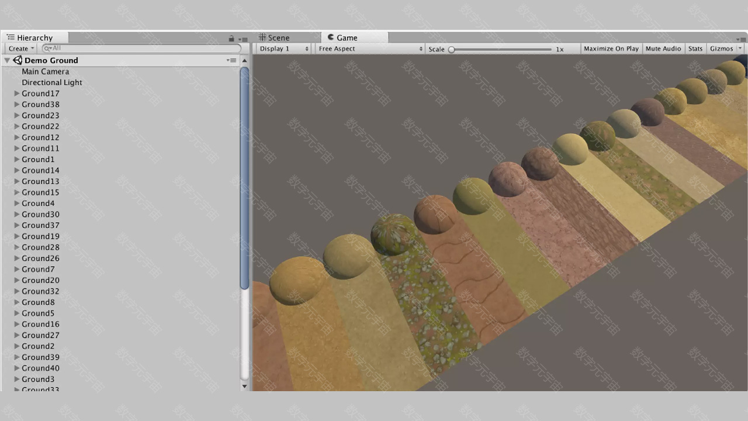
Task: Select Directional Light in the Hierarchy
Action: 52,82
